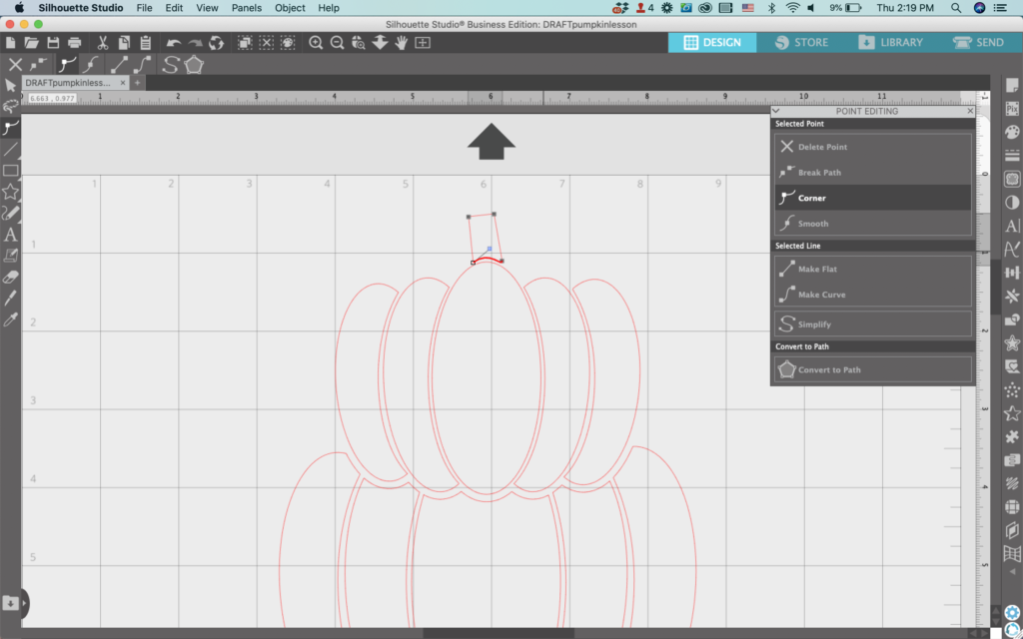
Task: Open macOS Spotlight search
Action: [x=956, y=8]
